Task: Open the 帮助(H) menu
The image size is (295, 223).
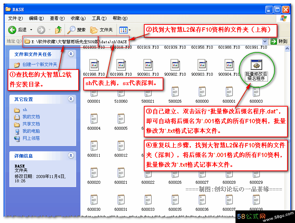Action: coord(120,18)
